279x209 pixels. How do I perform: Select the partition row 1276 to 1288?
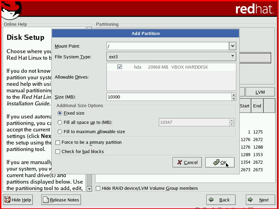click(257, 147)
